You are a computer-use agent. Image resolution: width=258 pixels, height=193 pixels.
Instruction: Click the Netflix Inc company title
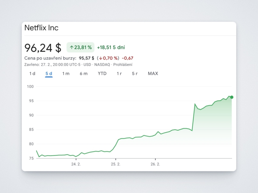coord(41,28)
